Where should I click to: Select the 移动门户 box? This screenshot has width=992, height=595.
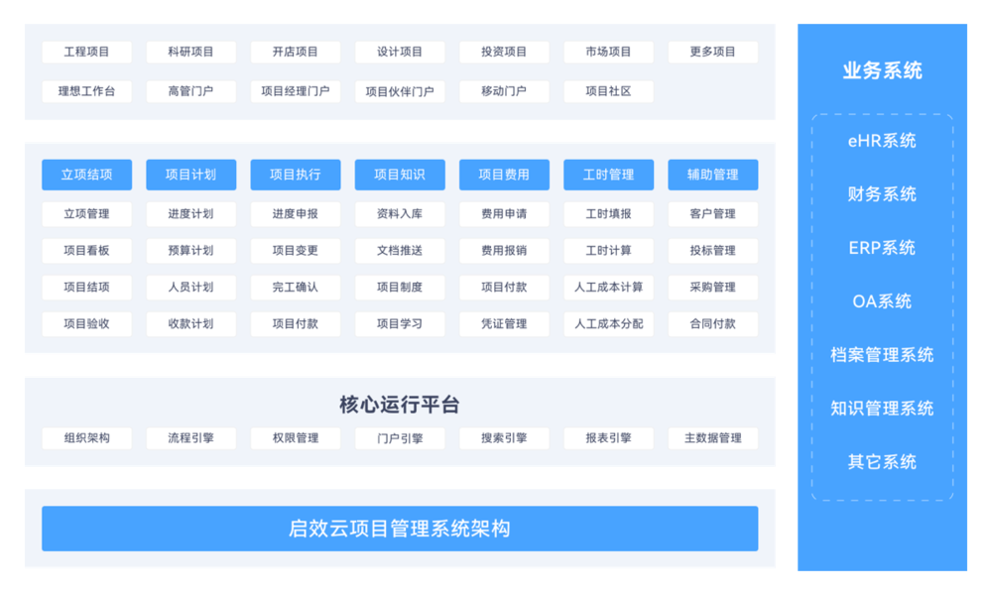tap(504, 91)
